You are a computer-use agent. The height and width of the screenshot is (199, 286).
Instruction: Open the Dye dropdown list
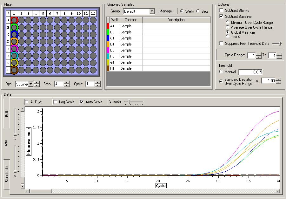(31, 84)
